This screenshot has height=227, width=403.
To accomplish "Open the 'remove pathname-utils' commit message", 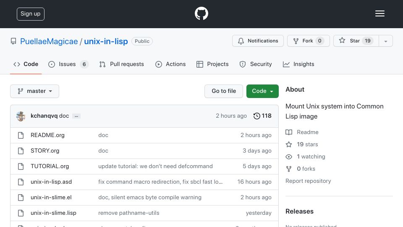I will (x=129, y=213).
